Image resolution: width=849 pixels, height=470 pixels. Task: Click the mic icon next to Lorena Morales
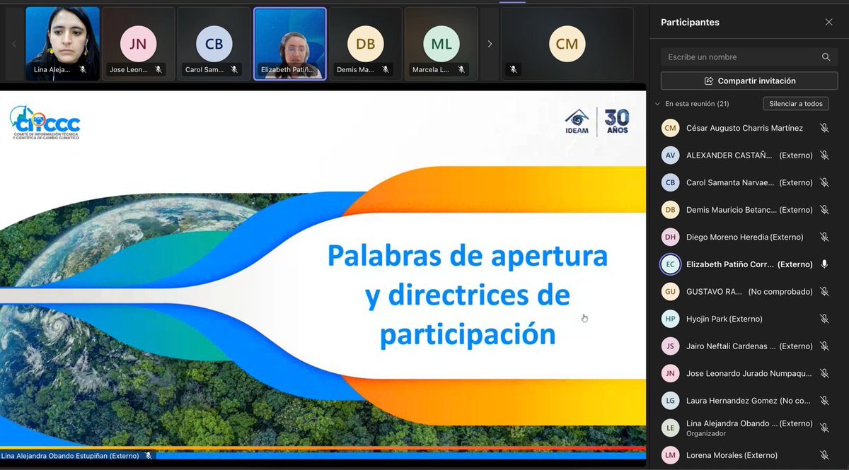coord(824,454)
